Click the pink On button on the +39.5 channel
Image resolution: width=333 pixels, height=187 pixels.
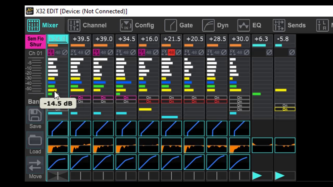pos(80,98)
